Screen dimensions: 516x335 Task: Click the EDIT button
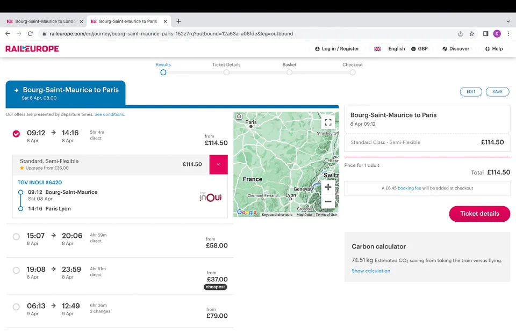(x=471, y=92)
